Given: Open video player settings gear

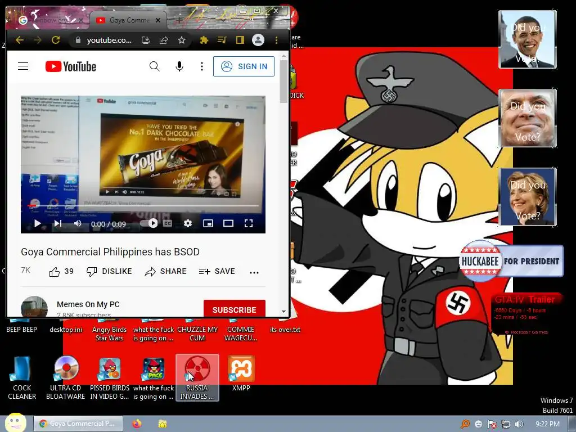Looking at the screenshot, I should tap(188, 223).
